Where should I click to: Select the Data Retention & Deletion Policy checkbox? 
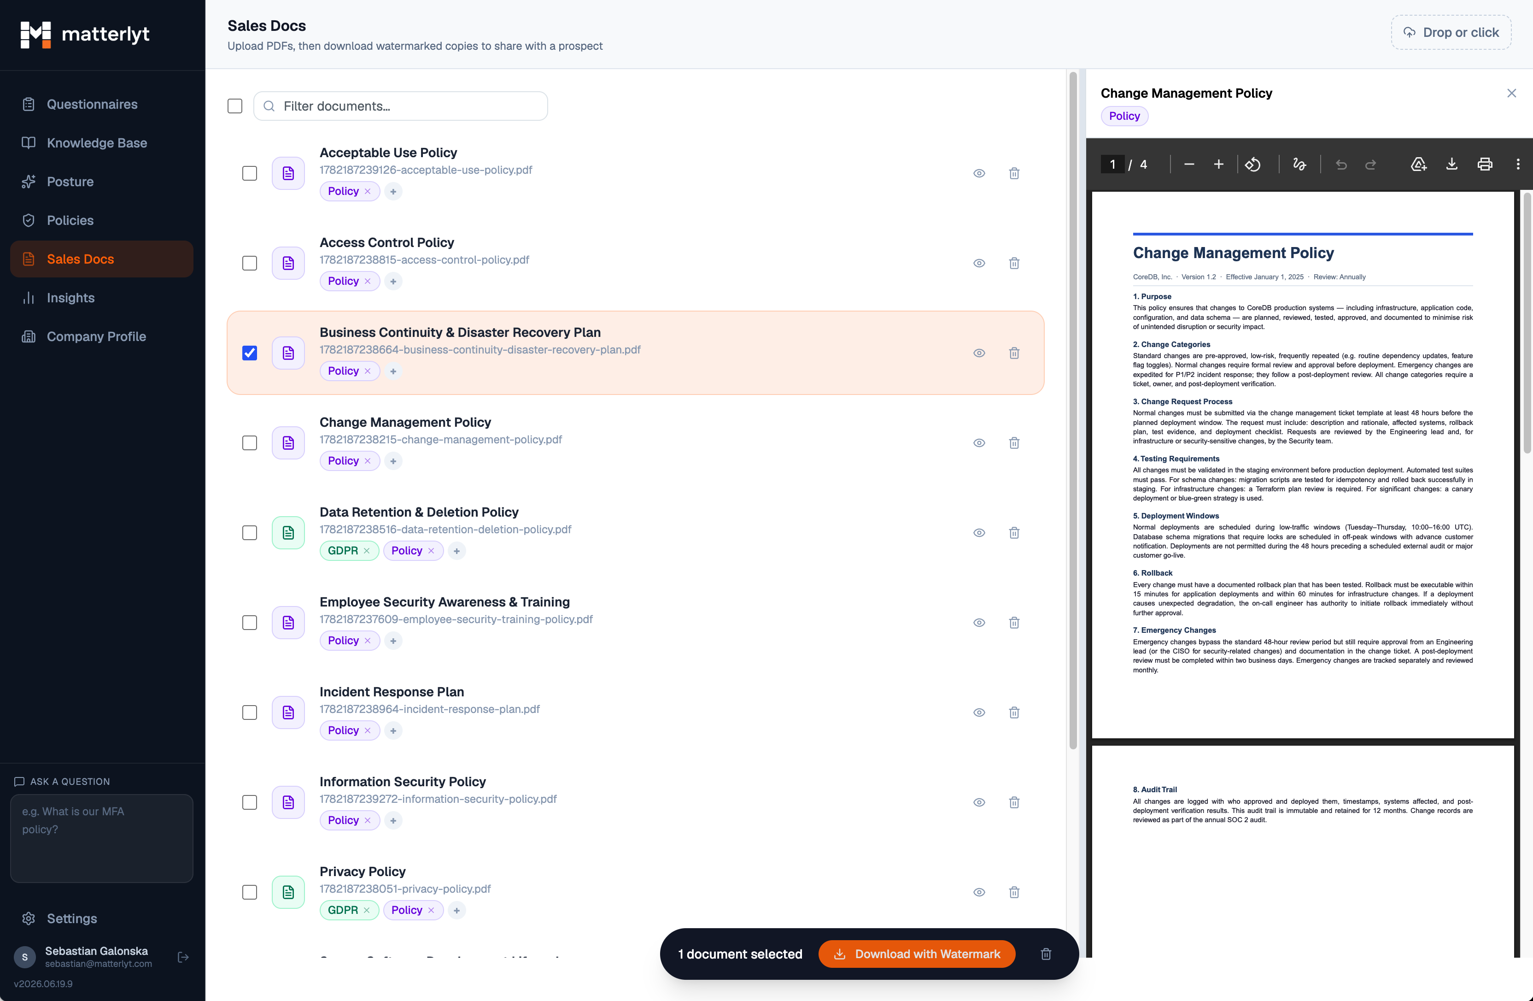click(x=249, y=533)
